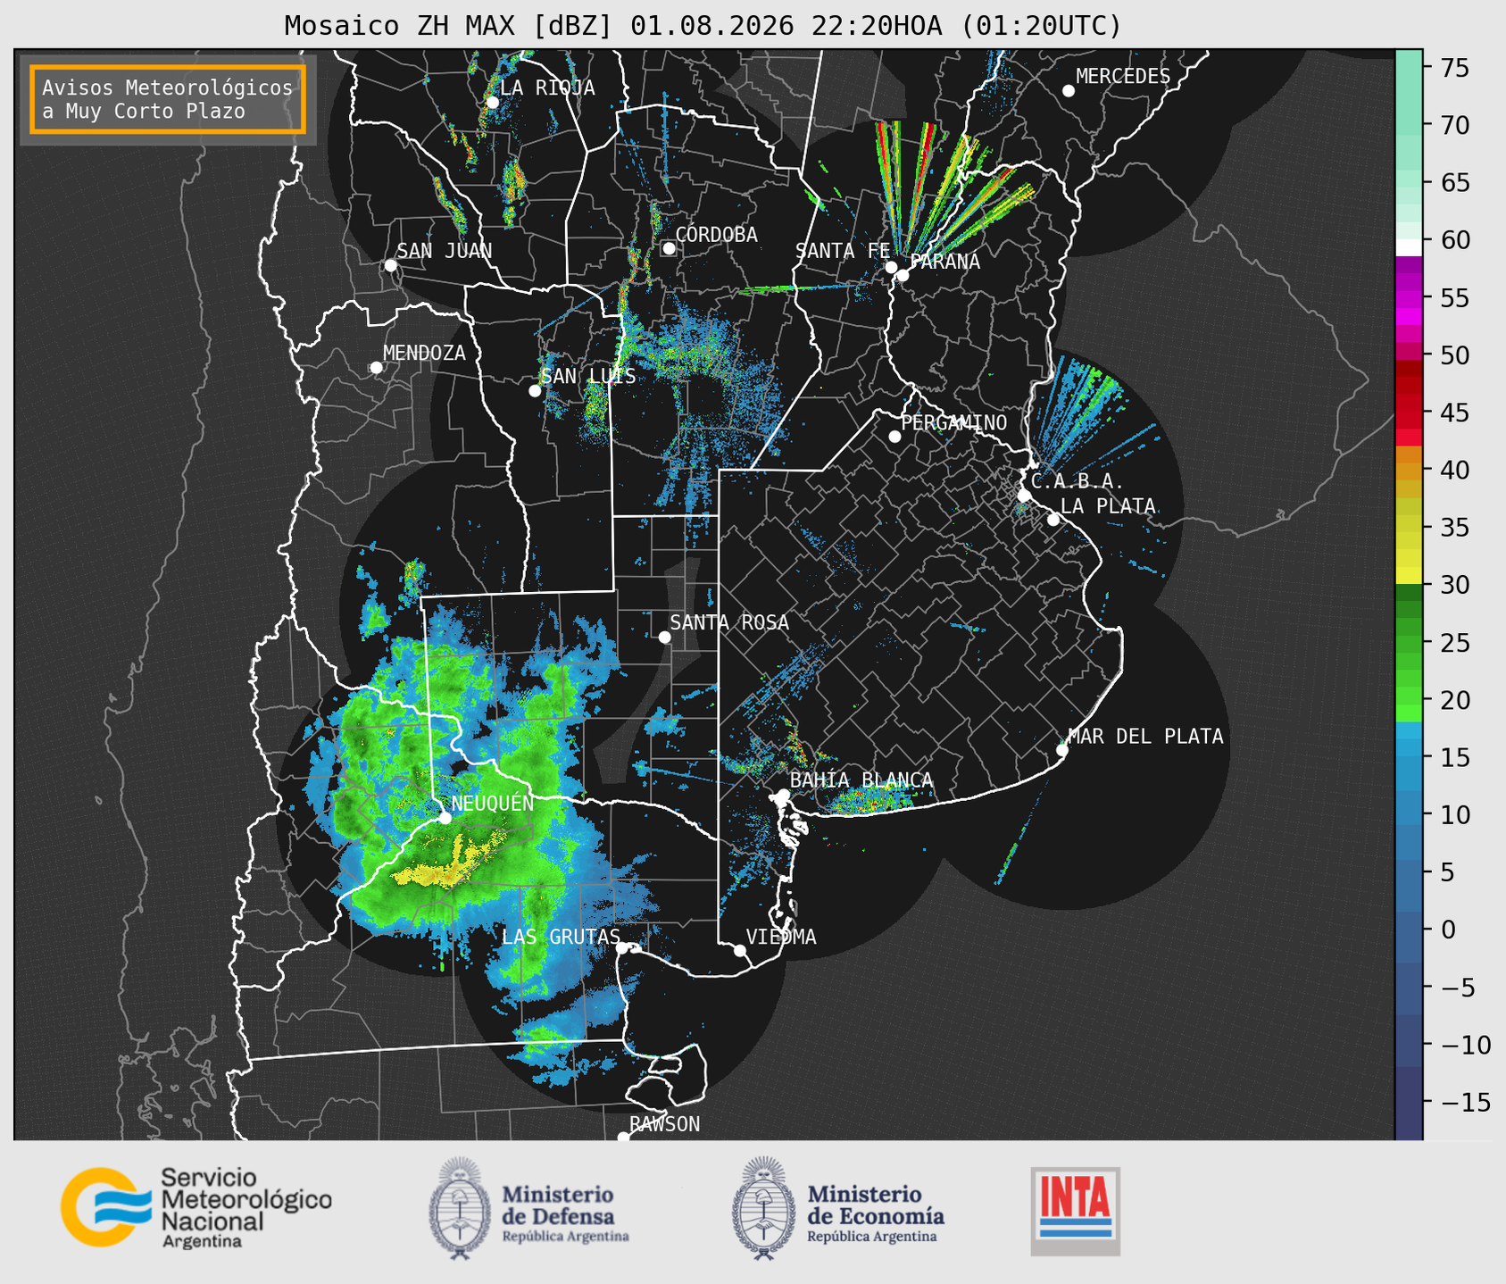Image resolution: width=1506 pixels, height=1284 pixels.
Task: Click the Mercedes city marker dot
Action: 1068,91
